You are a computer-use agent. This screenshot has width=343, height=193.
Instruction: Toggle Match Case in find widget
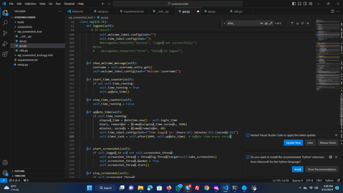[x=262, y=23]
